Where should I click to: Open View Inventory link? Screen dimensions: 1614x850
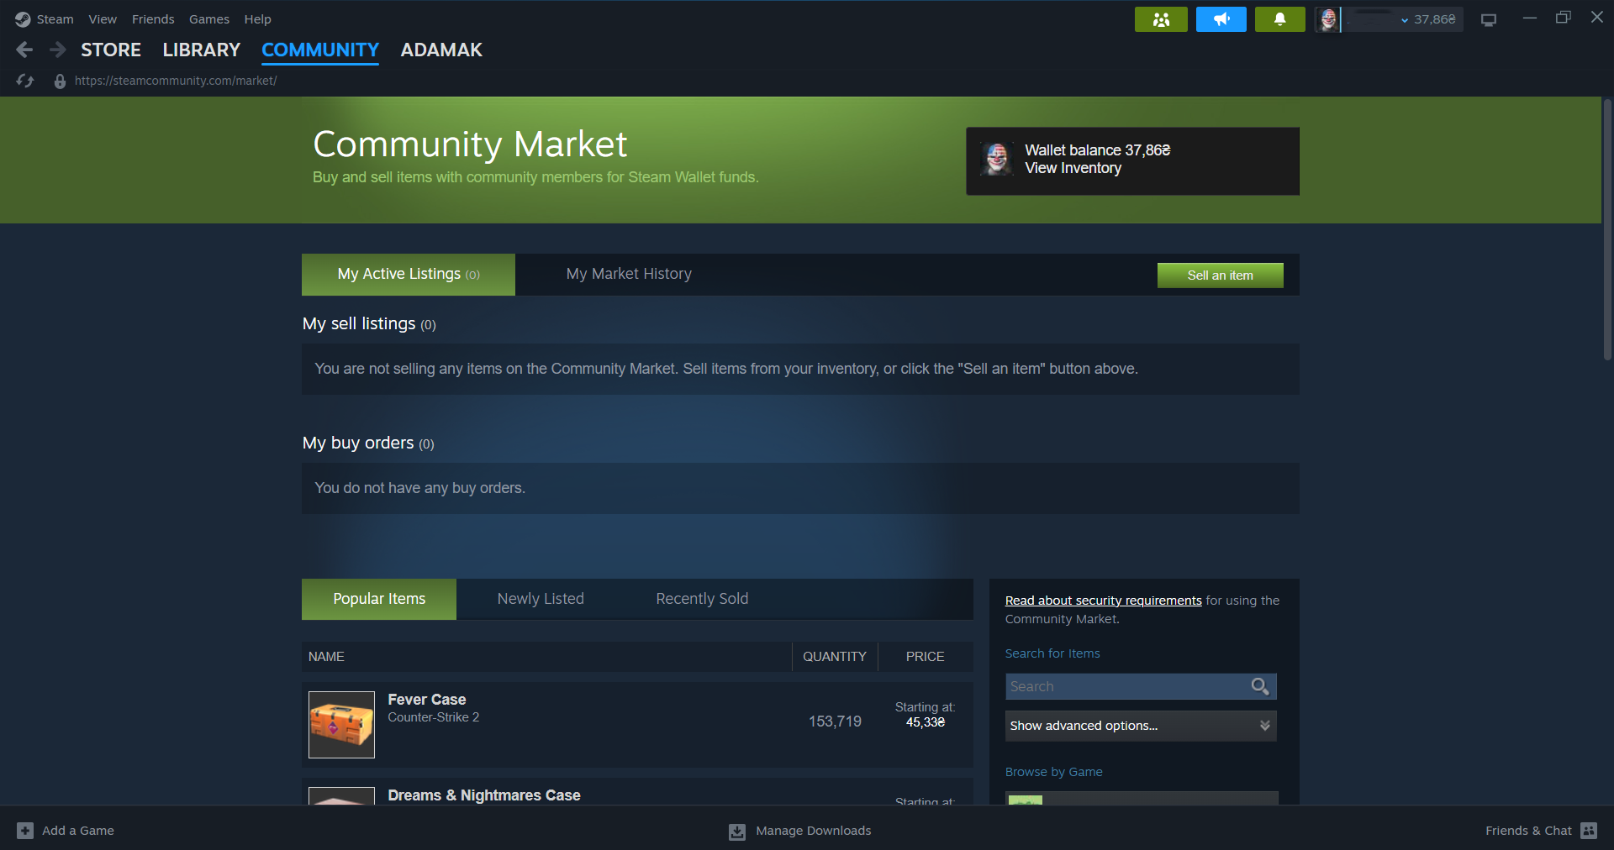tap(1073, 168)
